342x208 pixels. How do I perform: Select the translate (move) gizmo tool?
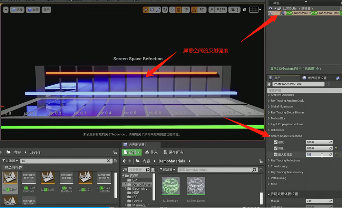[146, 10]
